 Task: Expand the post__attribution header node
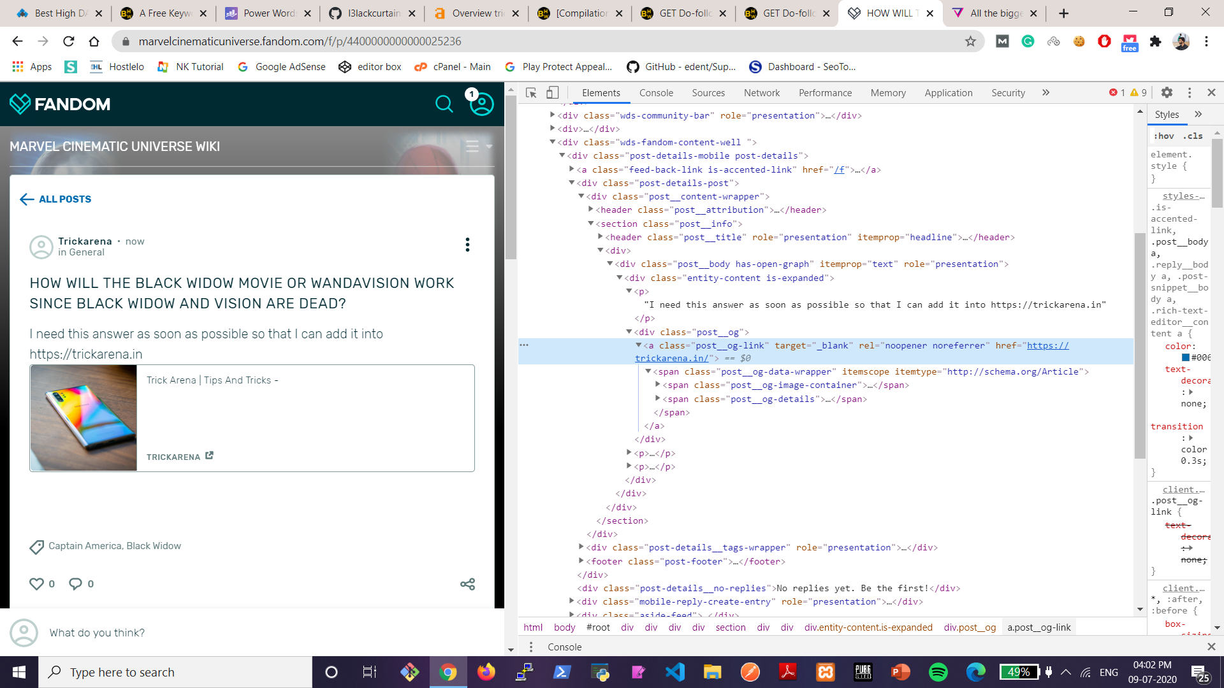590,209
